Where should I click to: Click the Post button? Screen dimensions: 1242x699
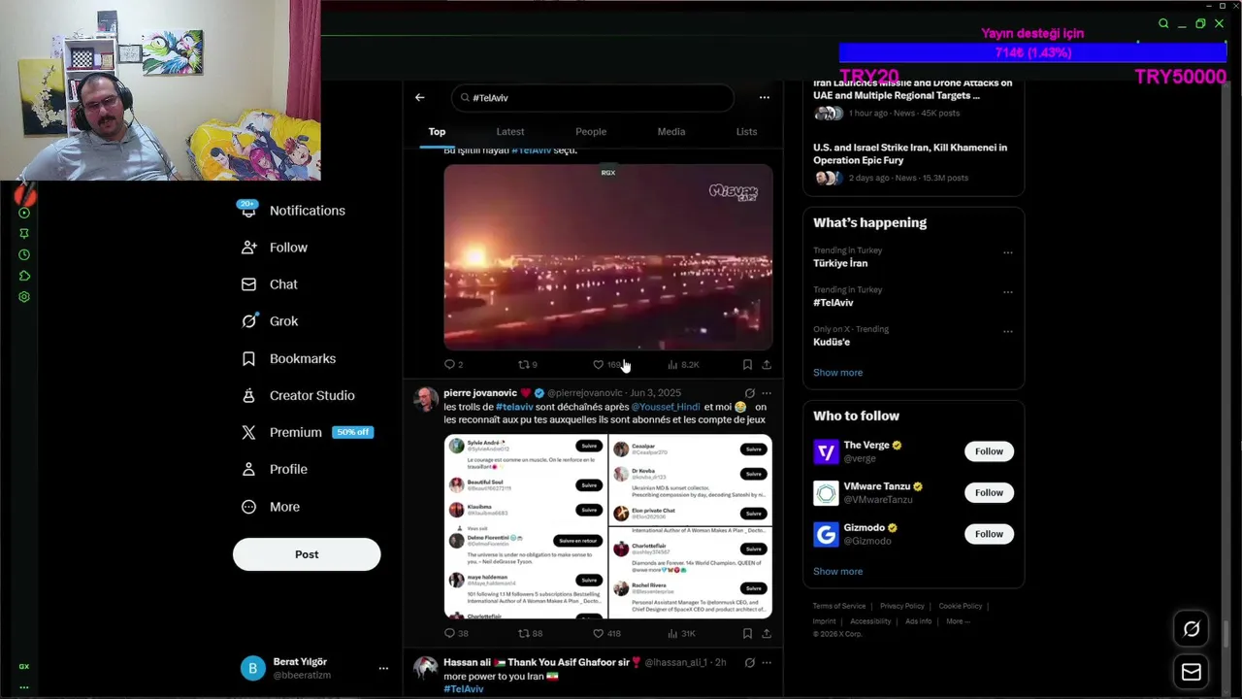coord(307,554)
